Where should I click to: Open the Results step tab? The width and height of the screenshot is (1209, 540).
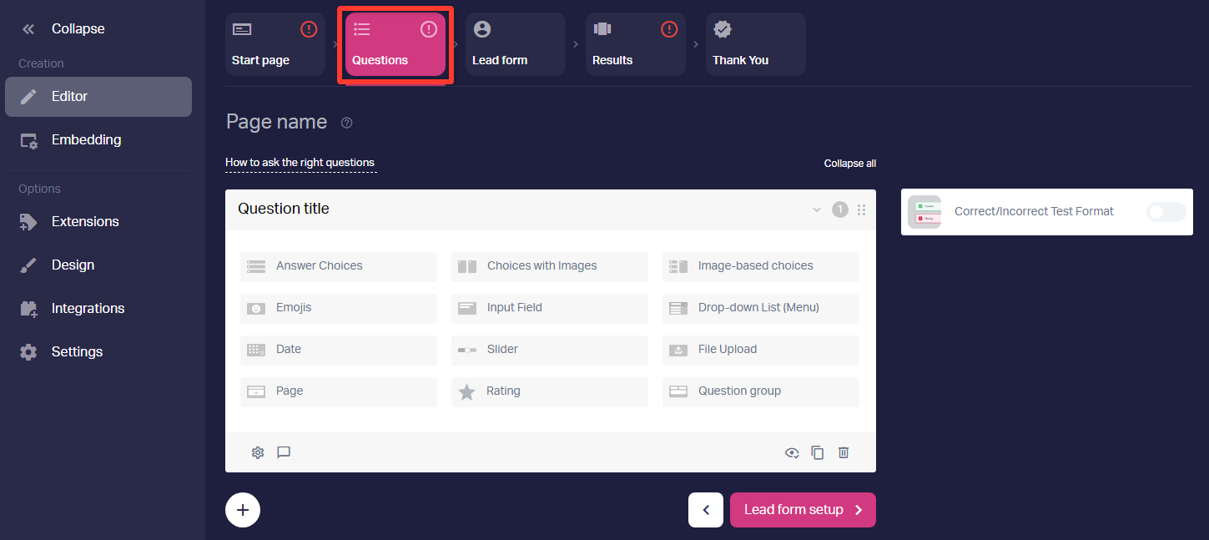[635, 44]
